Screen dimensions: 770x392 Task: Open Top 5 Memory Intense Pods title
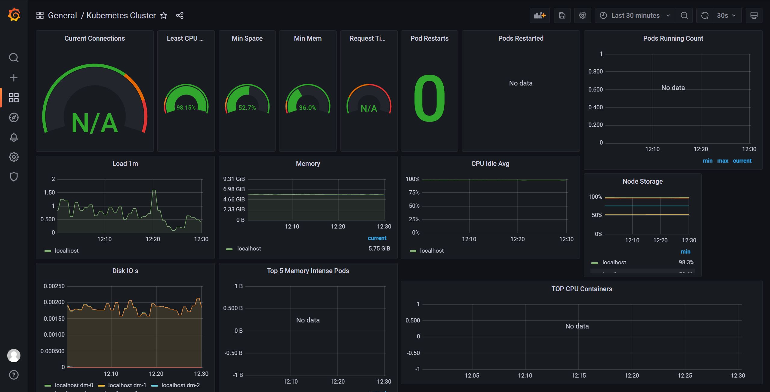click(x=308, y=271)
